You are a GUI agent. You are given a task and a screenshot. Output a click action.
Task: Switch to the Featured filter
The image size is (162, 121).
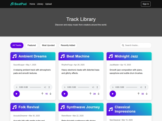pos(31,45)
